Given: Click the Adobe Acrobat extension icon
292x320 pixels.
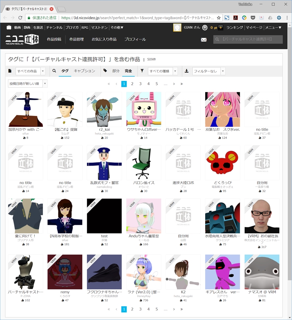Looking at the screenshot, I should 235,18.
